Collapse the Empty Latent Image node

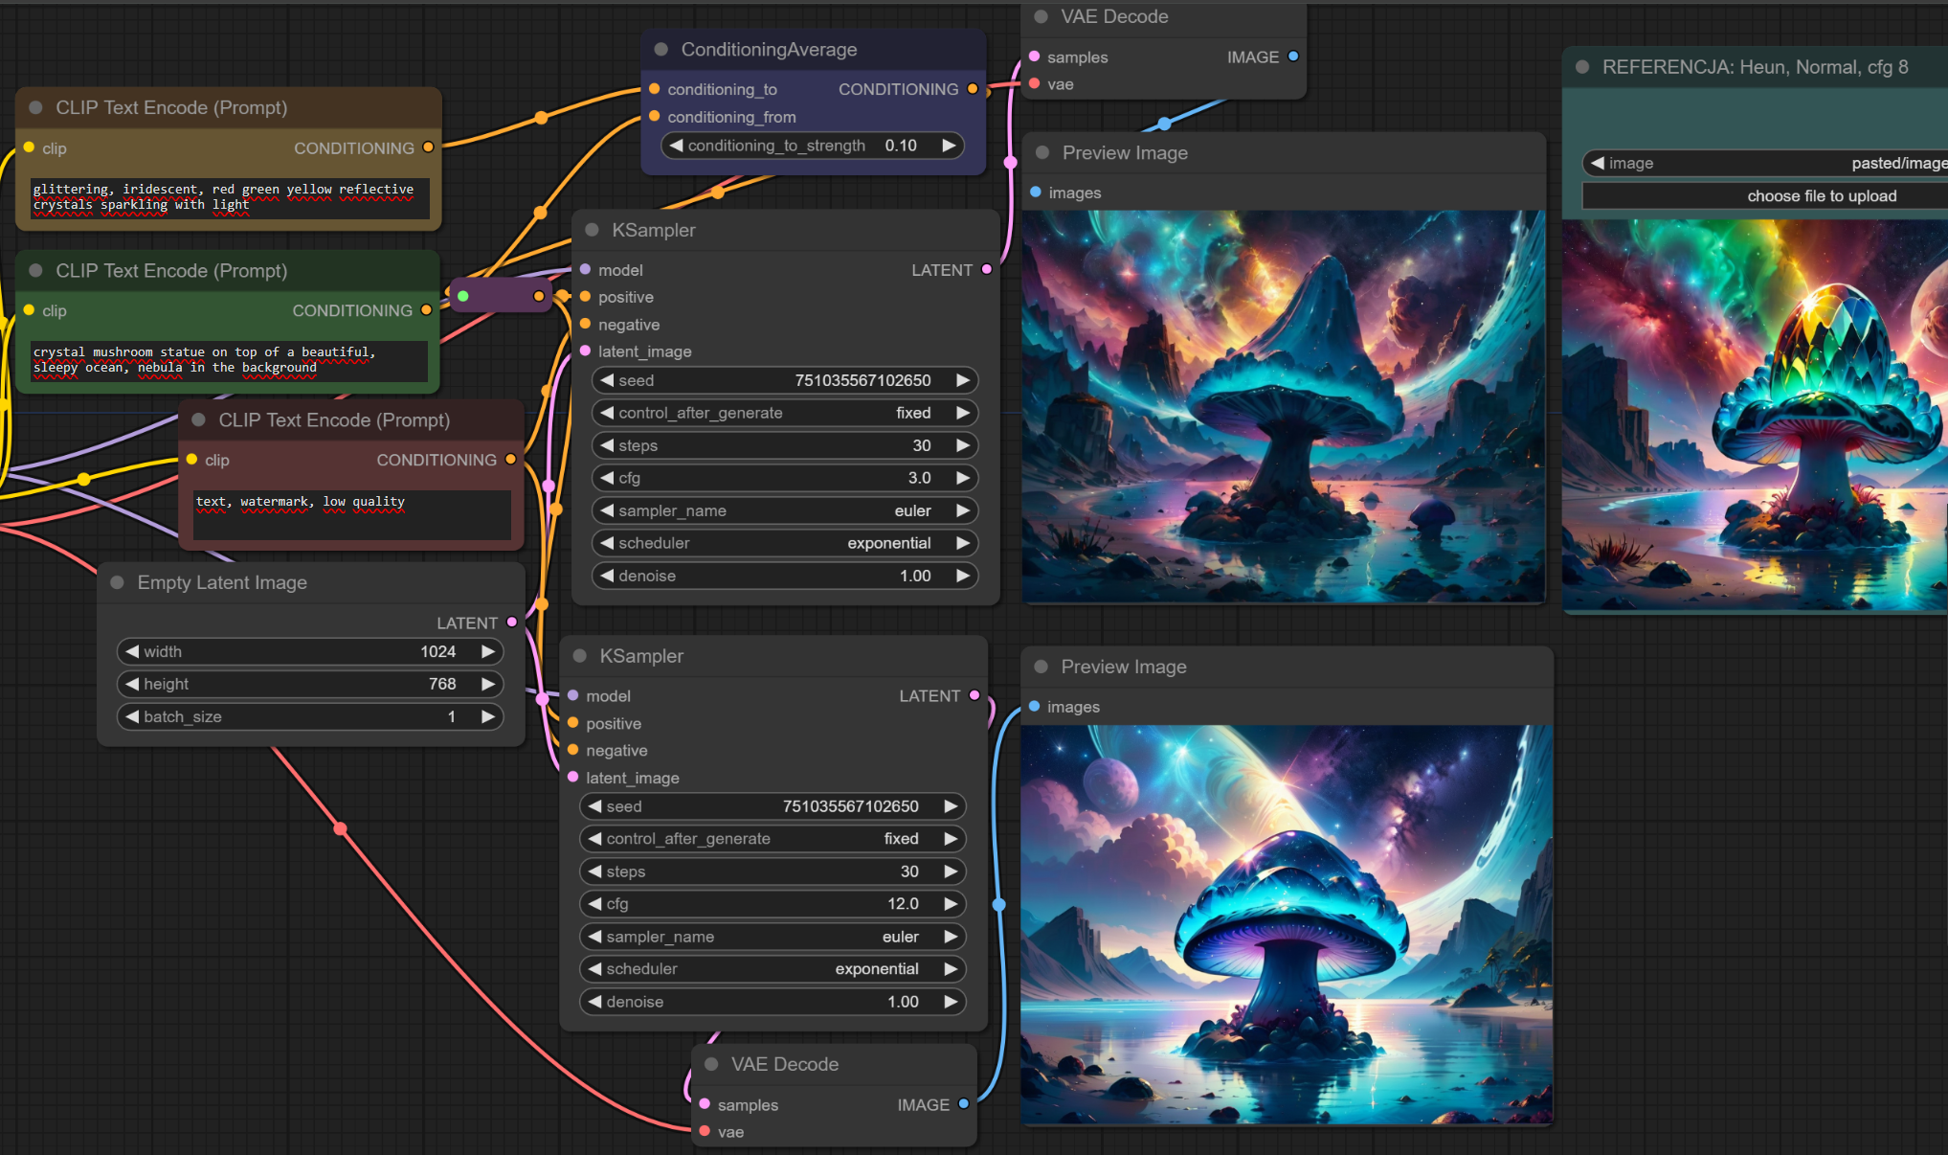(117, 583)
